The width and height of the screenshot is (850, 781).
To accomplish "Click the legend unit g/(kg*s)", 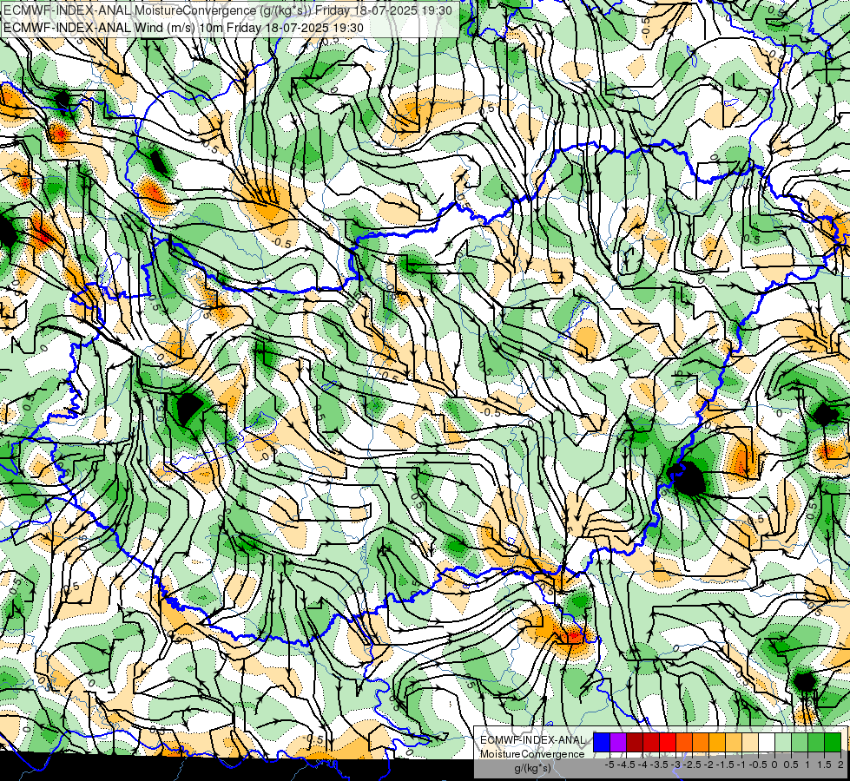I will (x=532, y=768).
